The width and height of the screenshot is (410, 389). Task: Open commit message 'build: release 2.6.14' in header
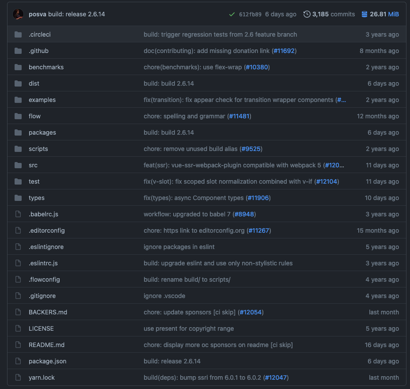[77, 14]
